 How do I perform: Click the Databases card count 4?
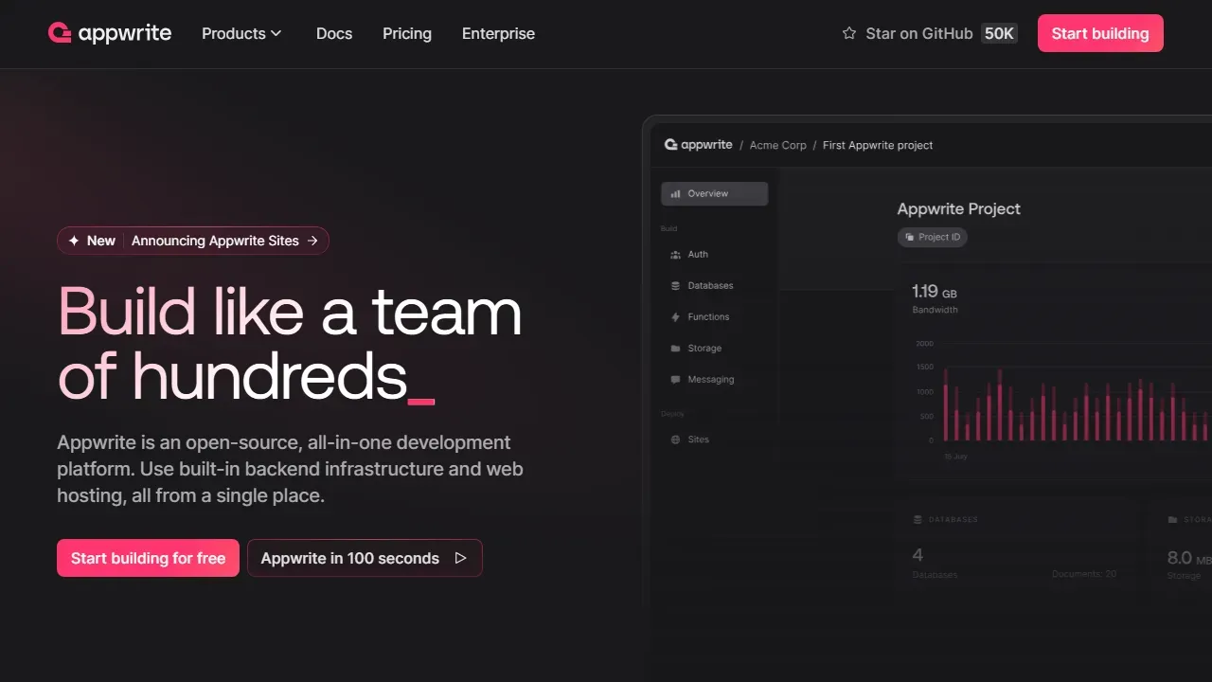(918, 555)
